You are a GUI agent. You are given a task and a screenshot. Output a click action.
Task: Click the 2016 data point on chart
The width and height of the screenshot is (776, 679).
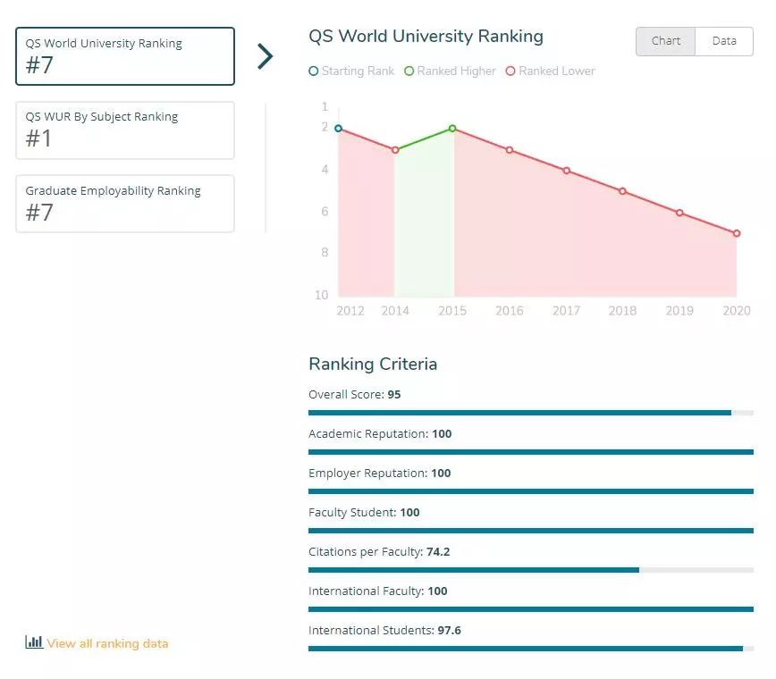click(510, 150)
